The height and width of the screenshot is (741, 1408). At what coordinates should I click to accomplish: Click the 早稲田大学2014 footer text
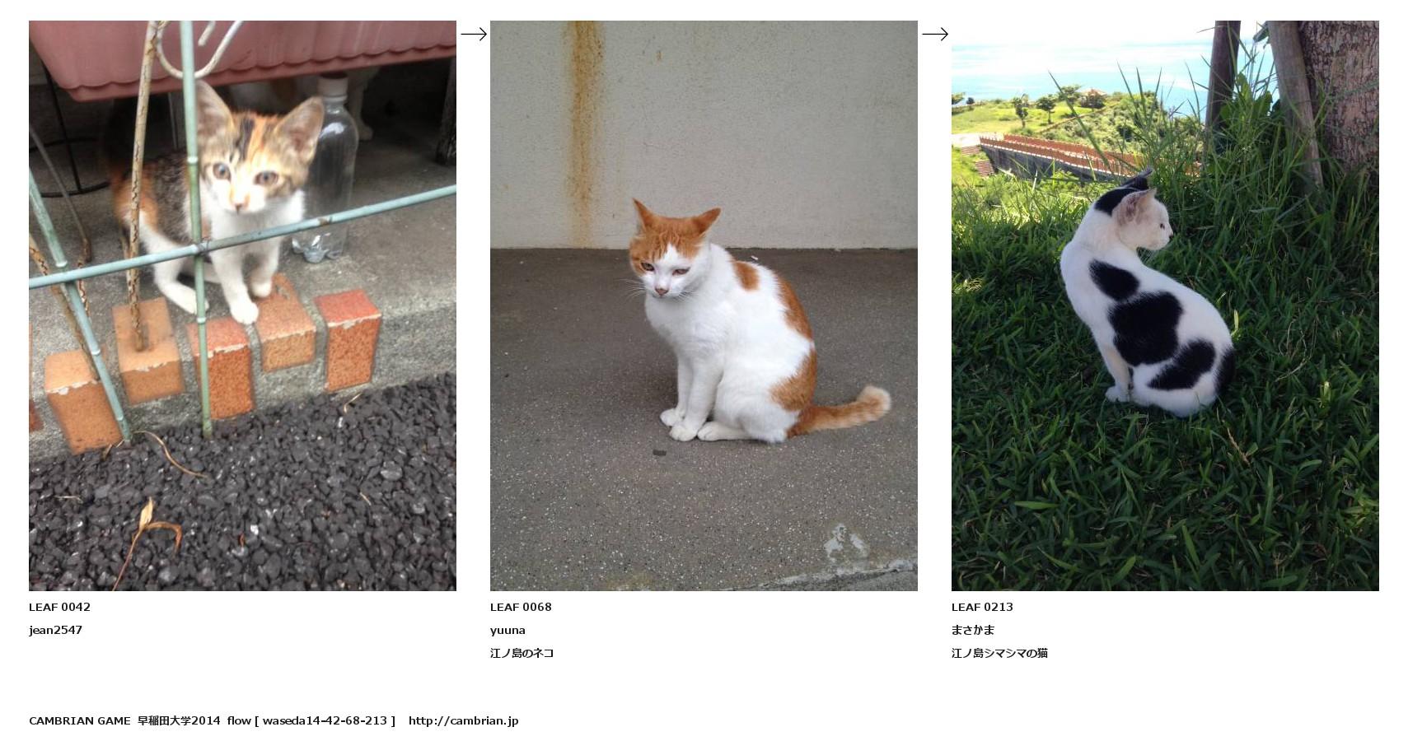pyautogui.click(x=179, y=720)
